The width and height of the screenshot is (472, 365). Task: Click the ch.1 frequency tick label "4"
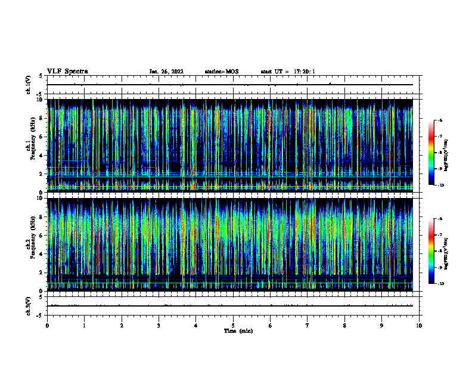(x=42, y=156)
